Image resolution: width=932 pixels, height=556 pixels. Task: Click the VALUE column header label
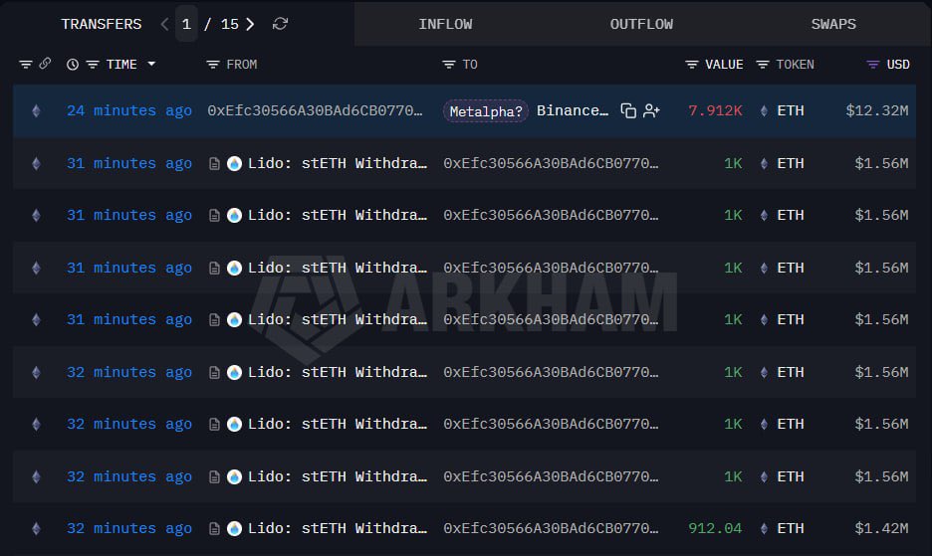pos(724,64)
